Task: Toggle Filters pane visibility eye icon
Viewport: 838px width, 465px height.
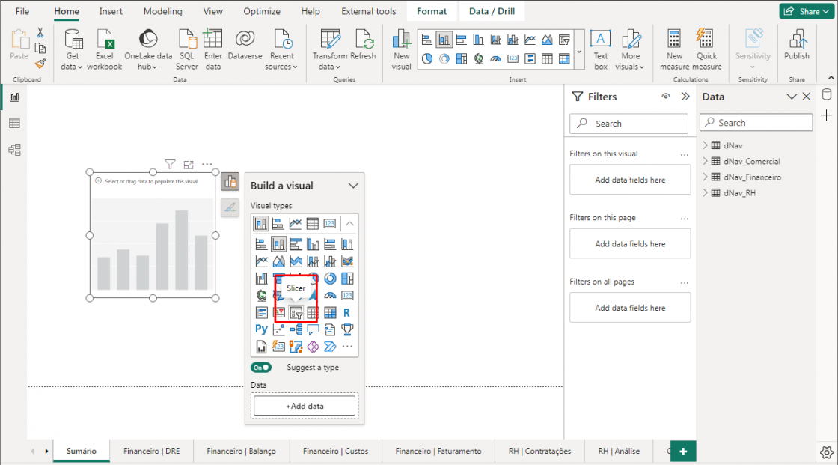Action: coord(666,97)
